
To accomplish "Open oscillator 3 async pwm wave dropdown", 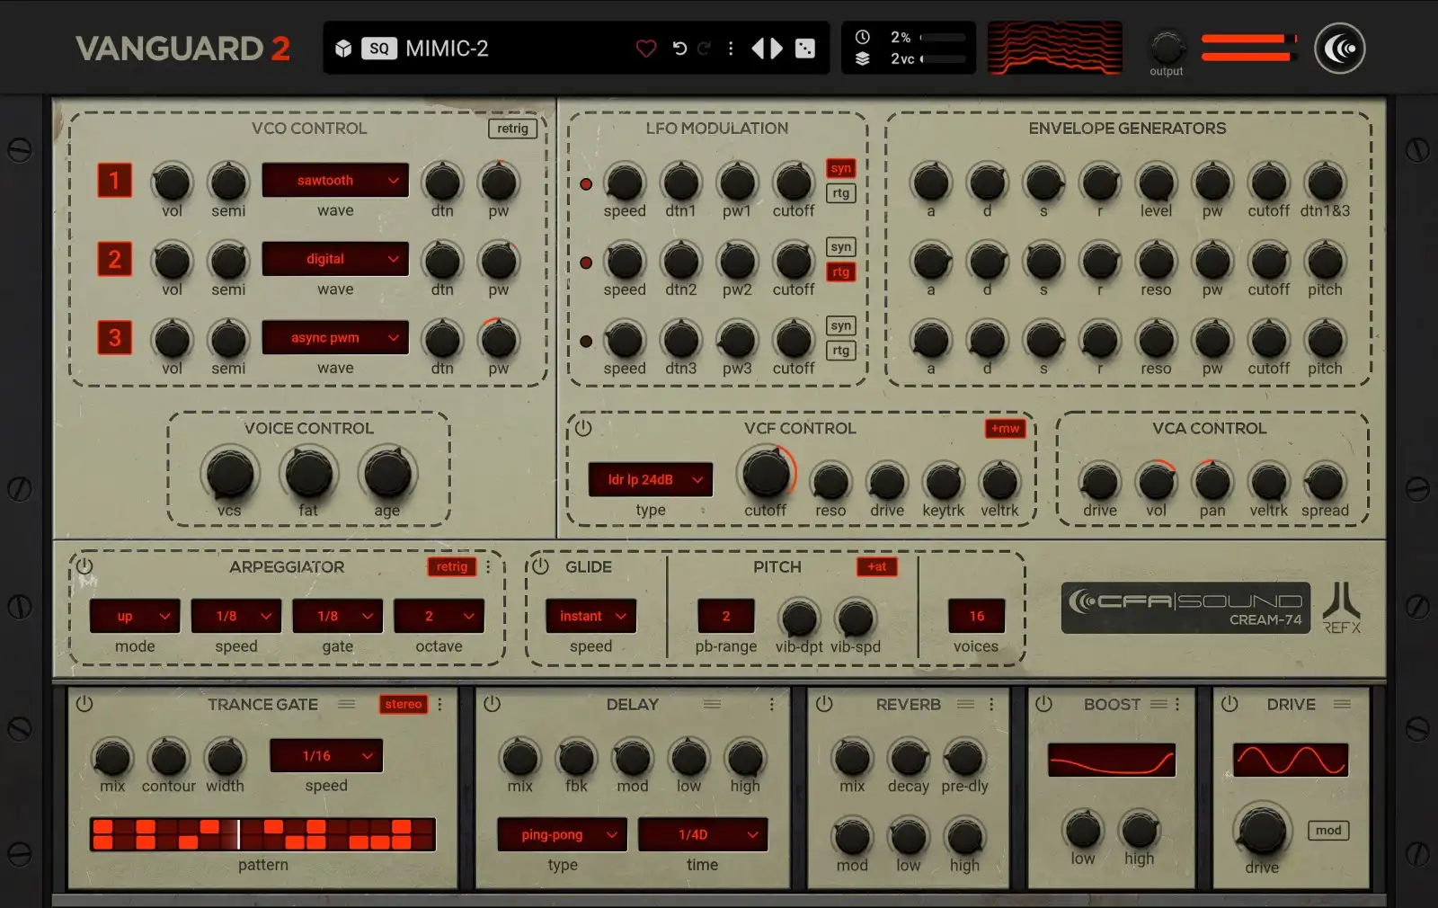I will pos(335,338).
